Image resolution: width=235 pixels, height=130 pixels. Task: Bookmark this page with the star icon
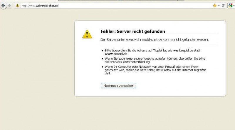click(214, 6)
